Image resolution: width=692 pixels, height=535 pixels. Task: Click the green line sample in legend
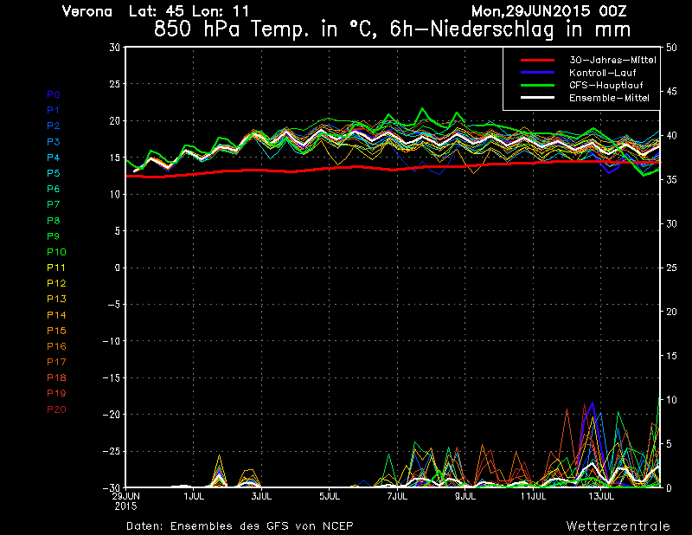537,85
